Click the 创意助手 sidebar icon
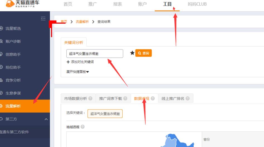The image size is (264, 147). click(x=1, y=54)
